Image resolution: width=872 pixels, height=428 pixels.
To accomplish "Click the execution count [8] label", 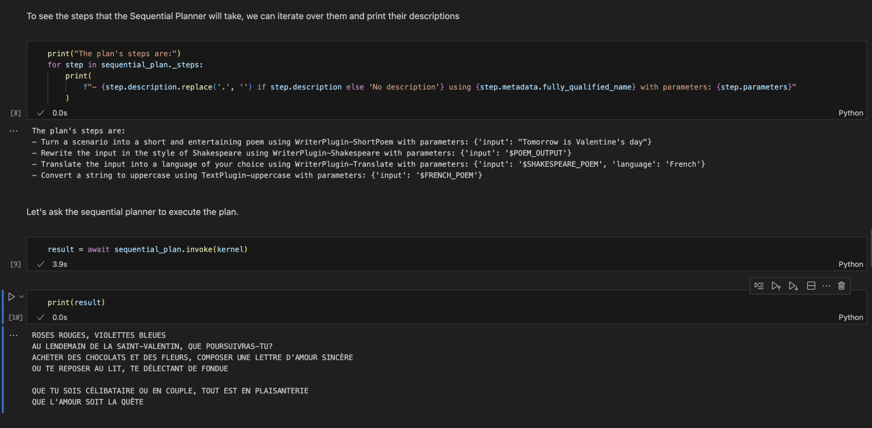I will click(x=16, y=113).
